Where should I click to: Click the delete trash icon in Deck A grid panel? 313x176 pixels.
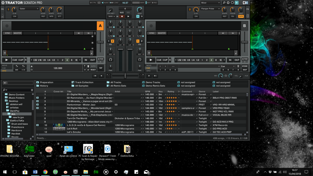[88, 66]
